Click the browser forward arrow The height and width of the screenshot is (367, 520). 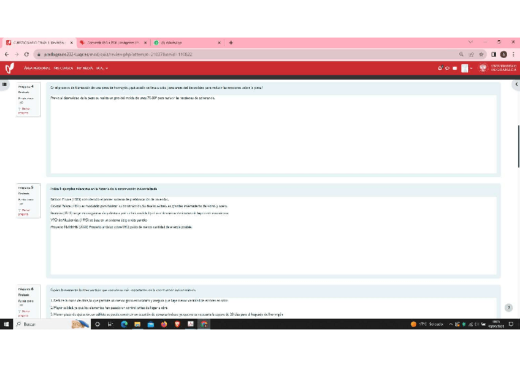point(17,55)
